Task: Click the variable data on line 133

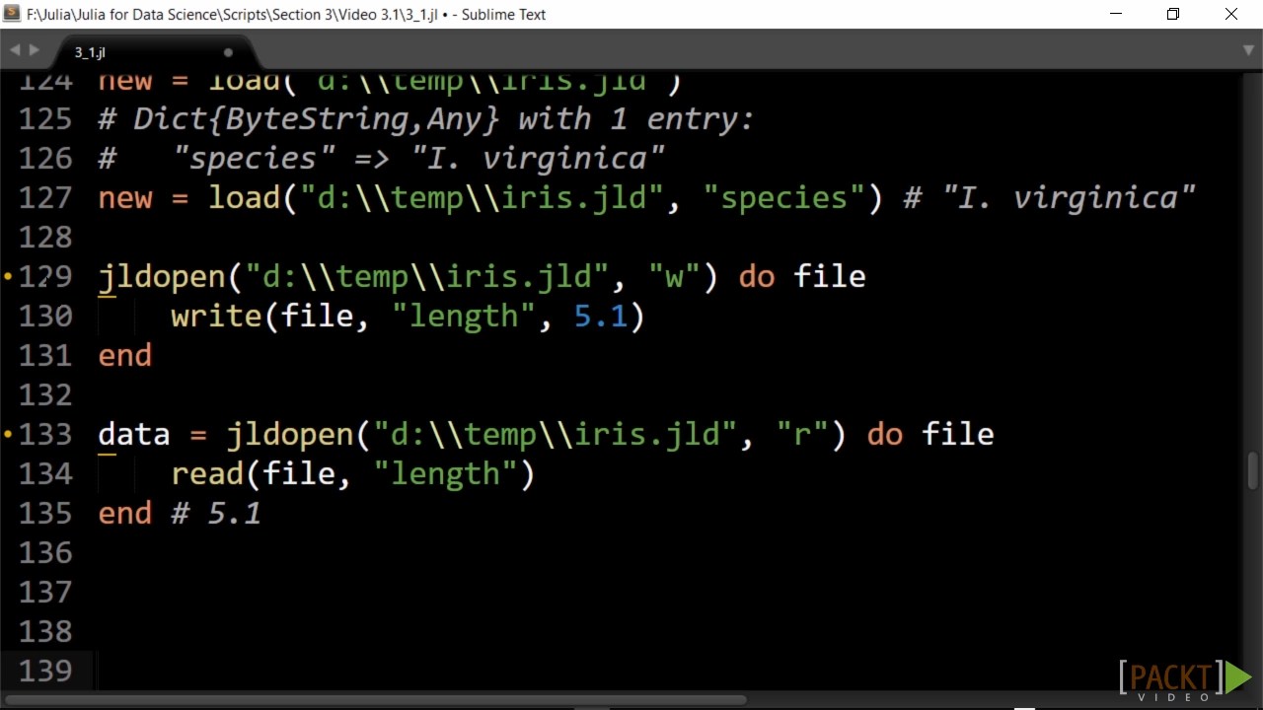Action: tap(134, 435)
